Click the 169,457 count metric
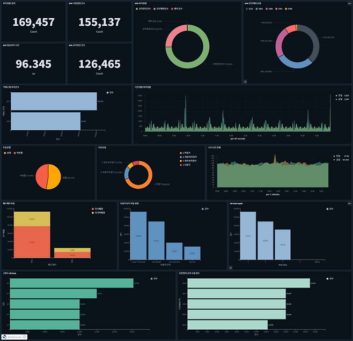Image resolution: width=353 pixels, height=341 pixels. point(33,22)
